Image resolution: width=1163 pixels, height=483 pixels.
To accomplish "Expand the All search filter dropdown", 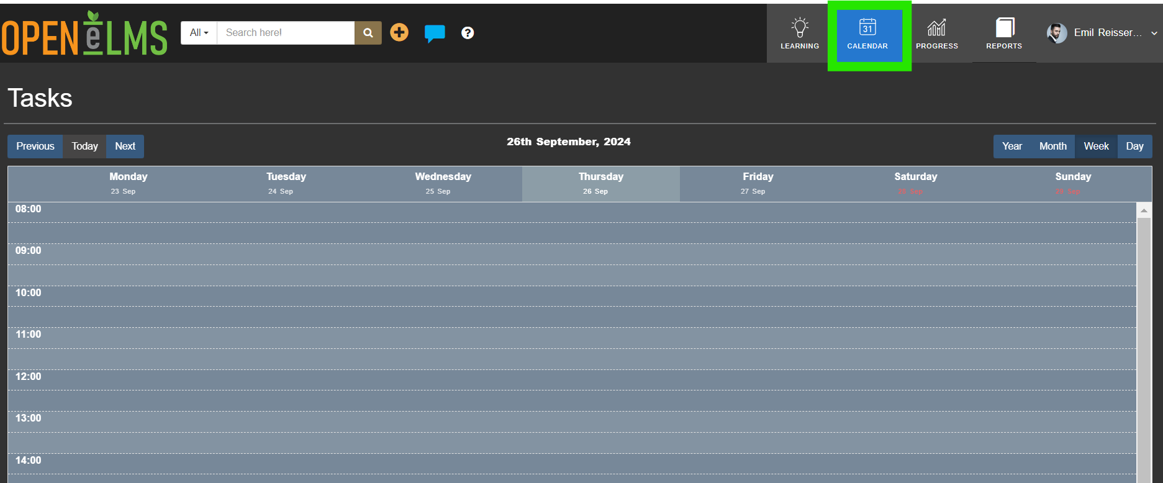I will (199, 33).
